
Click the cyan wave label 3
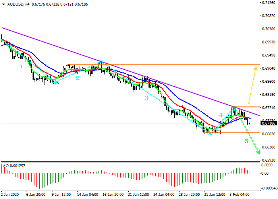tap(146, 98)
